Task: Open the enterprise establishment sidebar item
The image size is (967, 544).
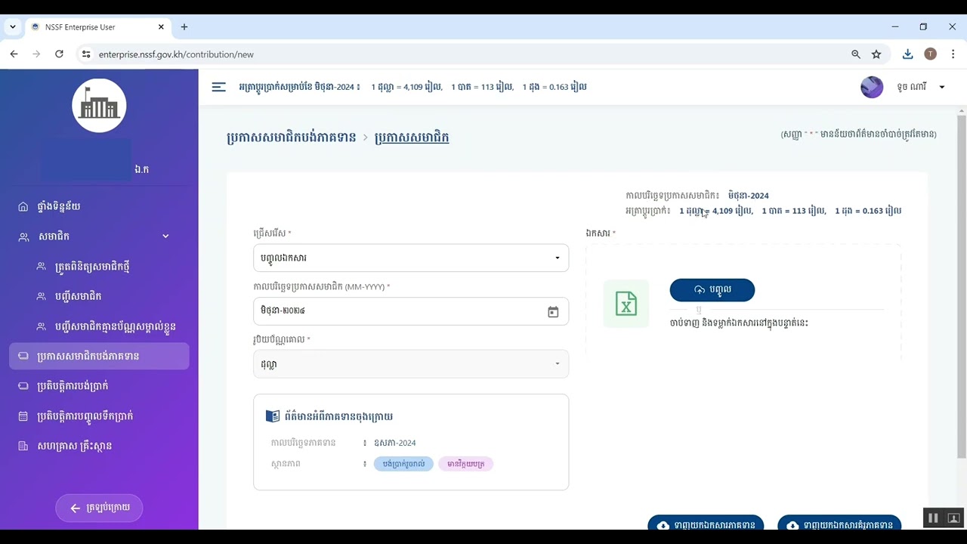Action: (x=99, y=446)
